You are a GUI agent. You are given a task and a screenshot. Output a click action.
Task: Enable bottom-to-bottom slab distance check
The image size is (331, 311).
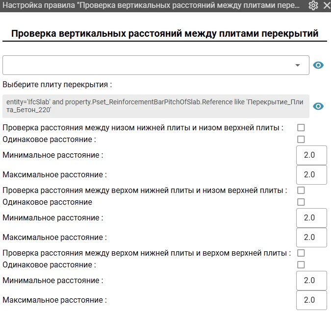301,127
